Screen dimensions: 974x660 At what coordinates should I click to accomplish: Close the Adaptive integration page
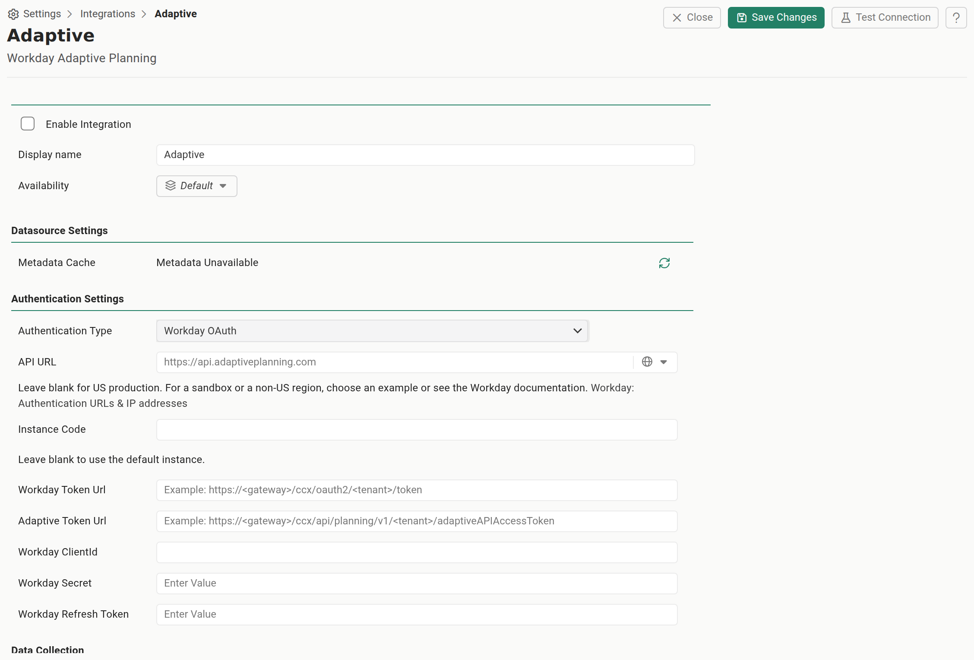[692, 18]
